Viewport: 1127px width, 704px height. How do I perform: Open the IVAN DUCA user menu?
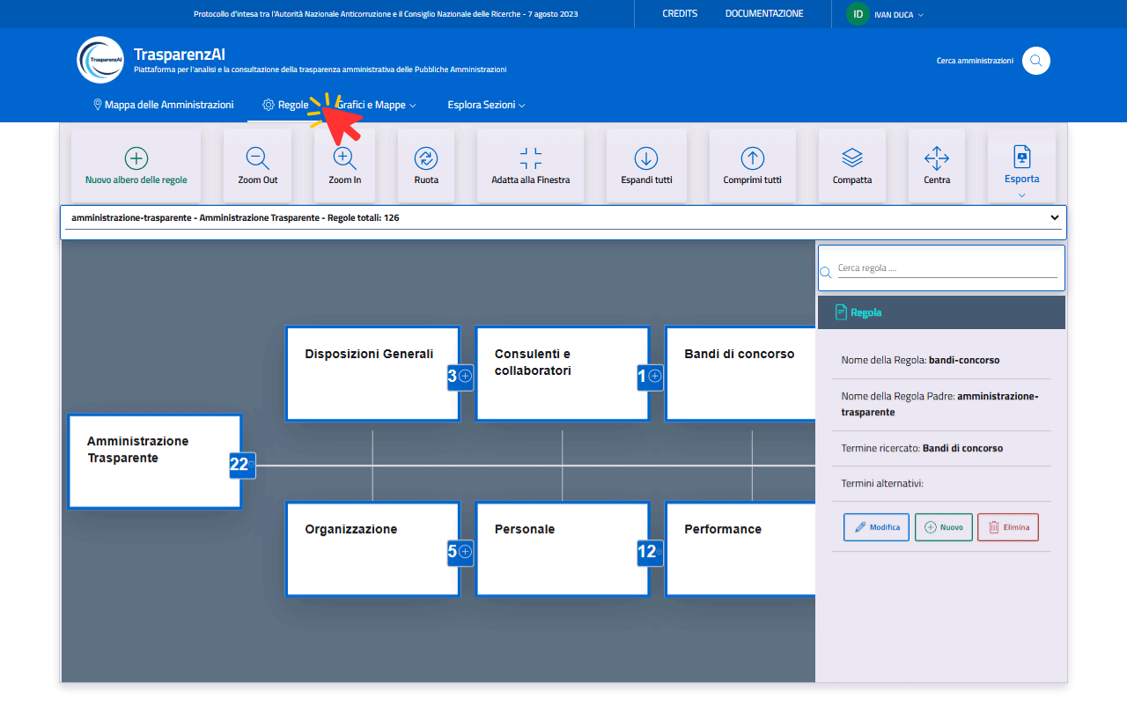pyautogui.click(x=885, y=14)
